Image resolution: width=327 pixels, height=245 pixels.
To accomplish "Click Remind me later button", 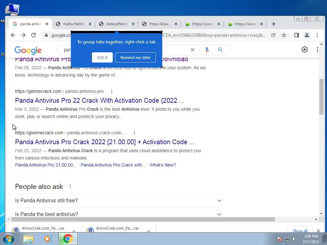I will (135, 57).
